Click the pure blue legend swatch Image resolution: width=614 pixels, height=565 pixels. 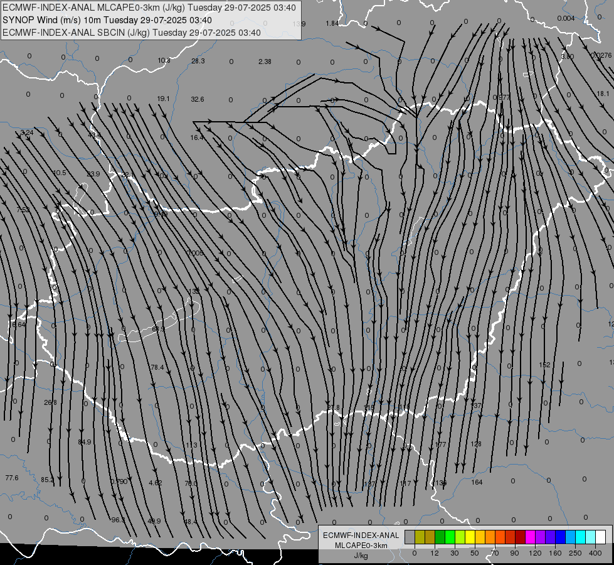[560, 537]
